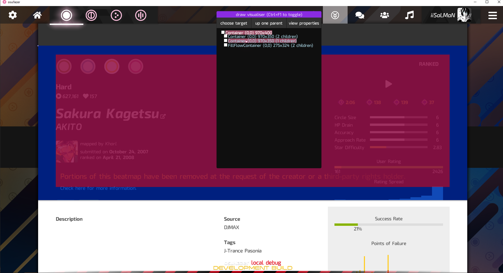Open the settings gear
This screenshot has width=503, height=273.
click(x=12, y=15)
